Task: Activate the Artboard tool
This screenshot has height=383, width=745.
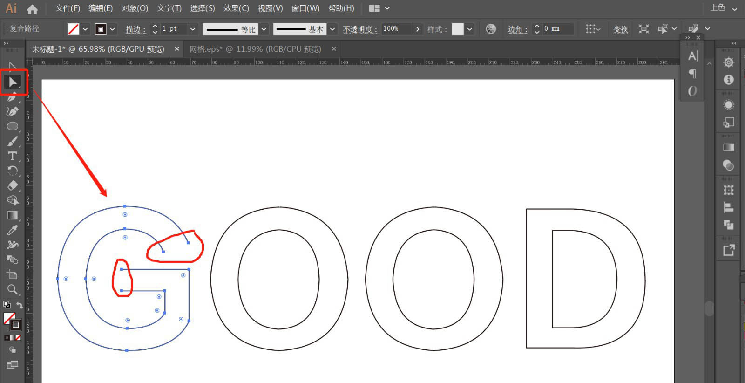Action: [13, 274]
